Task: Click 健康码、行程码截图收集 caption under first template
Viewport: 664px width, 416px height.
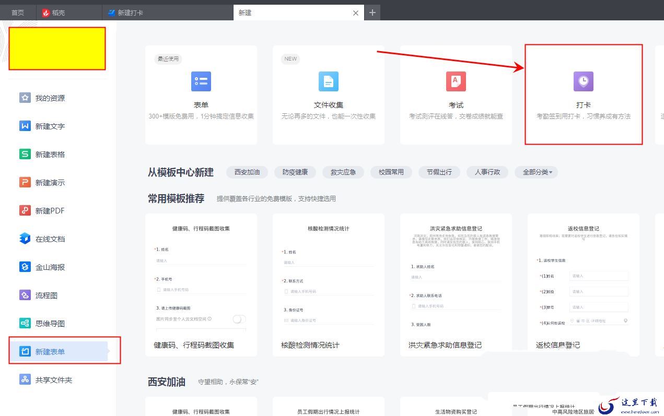Action: (x=194, y=345)
